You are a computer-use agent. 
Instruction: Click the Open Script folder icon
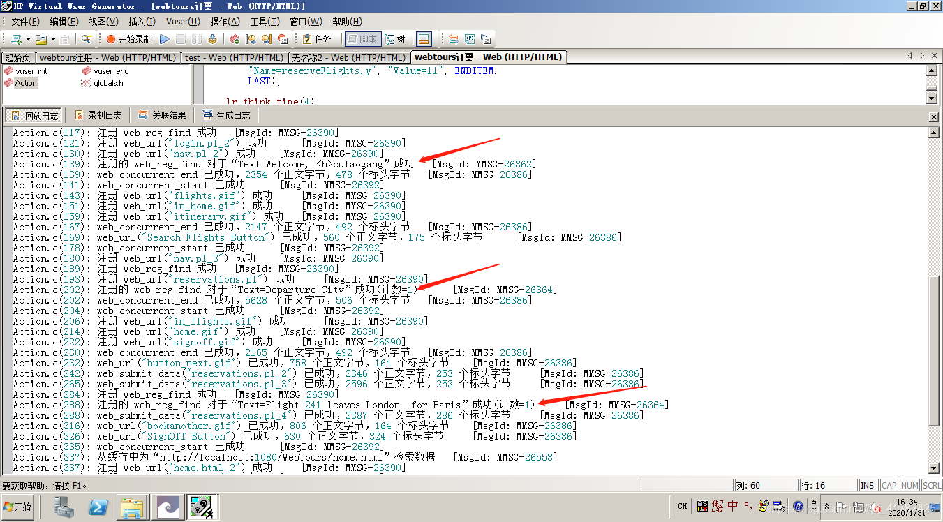[x=41, y=39]
